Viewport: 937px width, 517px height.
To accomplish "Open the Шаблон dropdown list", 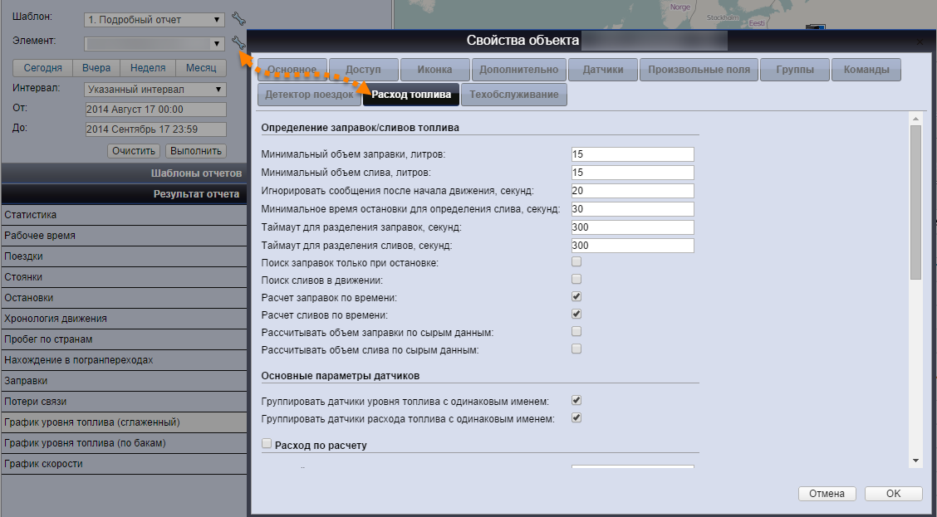I will pos(155,19).
